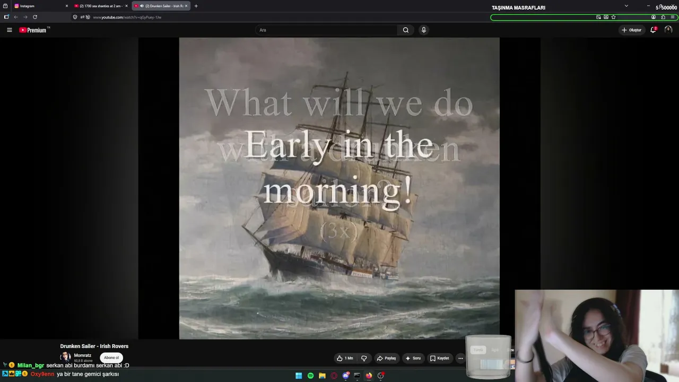Open a new browser tab
679x382 pixels.
coord(196,6)
